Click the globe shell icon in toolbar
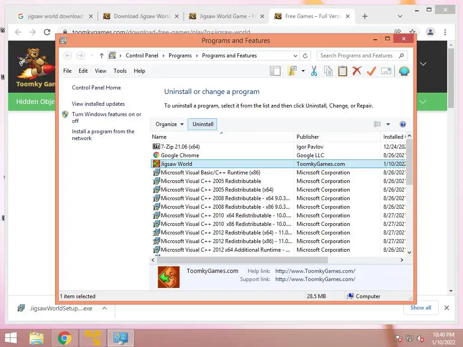The image size is (463, 347). 404,71
